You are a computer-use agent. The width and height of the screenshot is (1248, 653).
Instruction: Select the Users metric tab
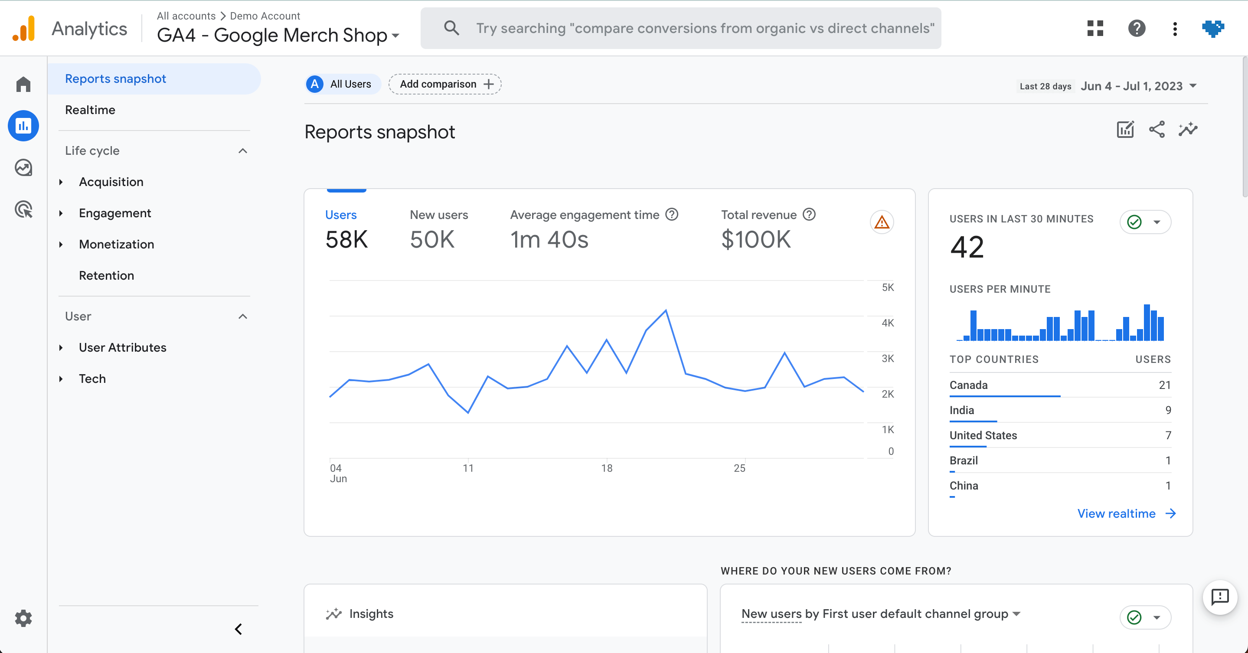(346, 230)
